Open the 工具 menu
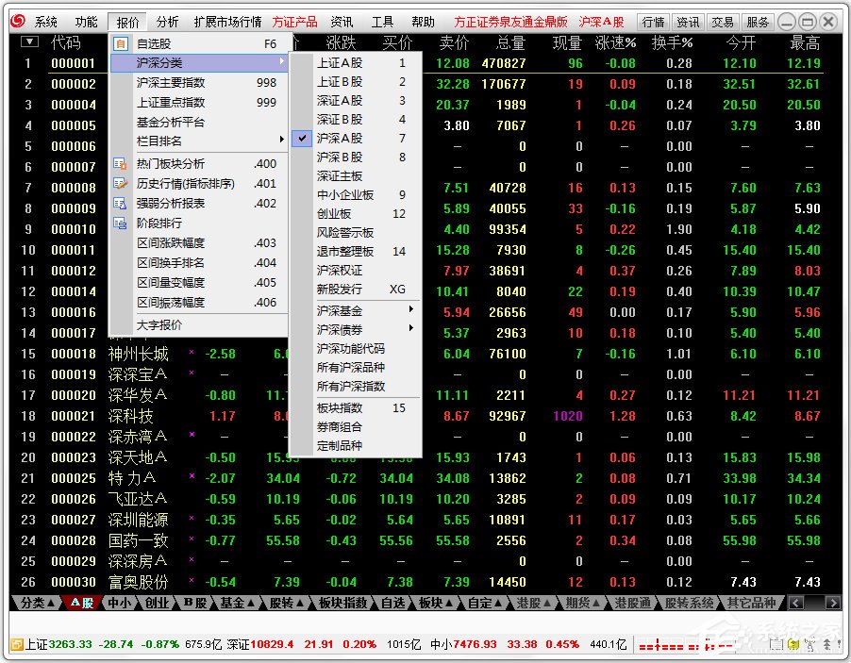Viewport: 851px width, 663px height. [x=383, y=22]
